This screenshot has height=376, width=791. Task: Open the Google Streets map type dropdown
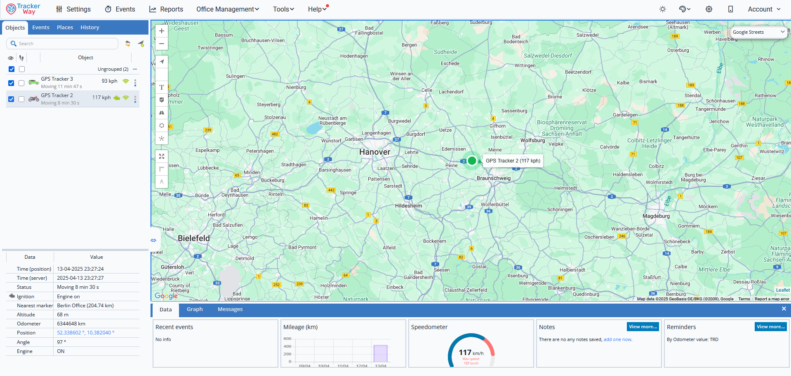[x=758, y=32]
